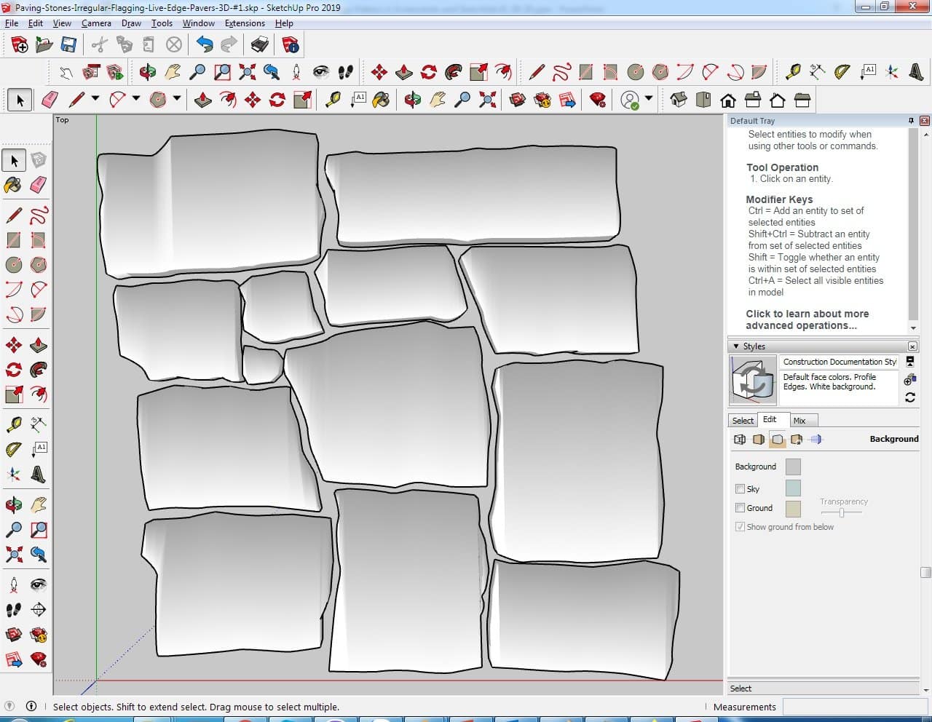This screenshot has width=932, height=722.
Task: Click the Print icon in toolbar
Action: click(259, 45)
